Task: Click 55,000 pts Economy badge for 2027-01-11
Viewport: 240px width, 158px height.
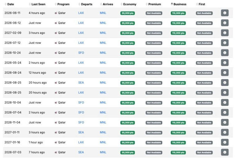Action: pos(127,133)
